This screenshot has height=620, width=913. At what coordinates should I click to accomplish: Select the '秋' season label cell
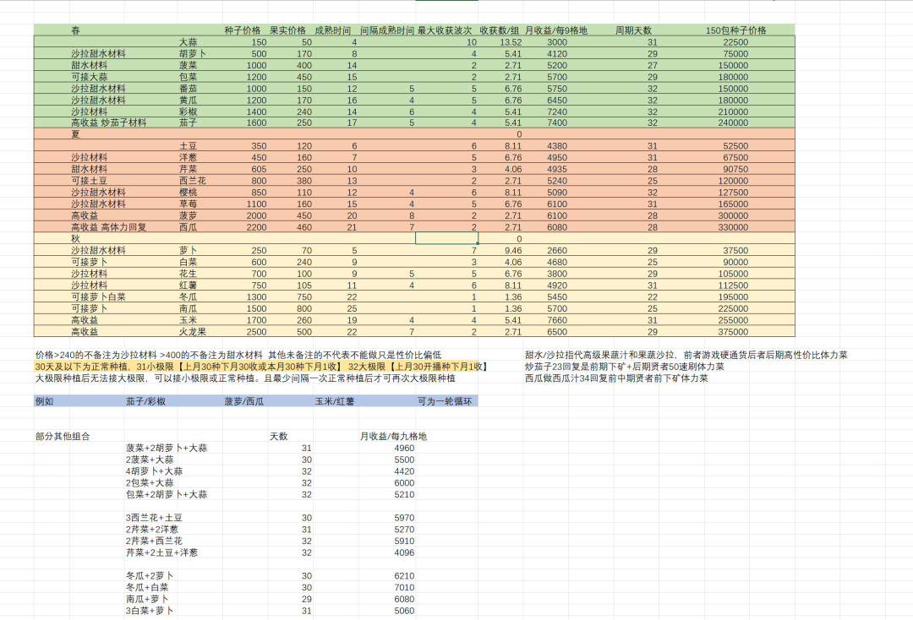(76, 239)
